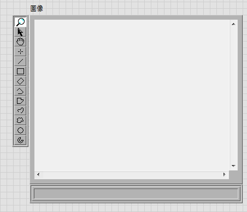Click the horizontal scrollbar right arrow
Viewport: 247px width, 212px height.
pyautogui.click(x=225, y=174)
